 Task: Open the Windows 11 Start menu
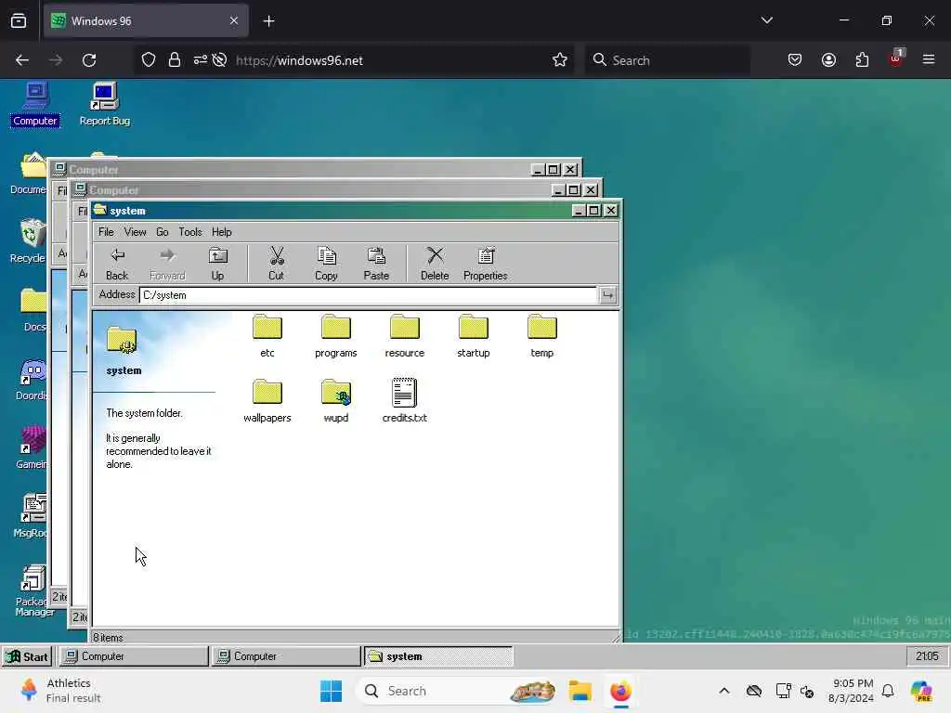332,691
